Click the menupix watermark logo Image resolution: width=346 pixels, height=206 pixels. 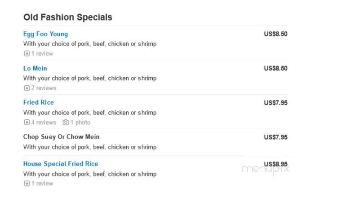[266, 170]
